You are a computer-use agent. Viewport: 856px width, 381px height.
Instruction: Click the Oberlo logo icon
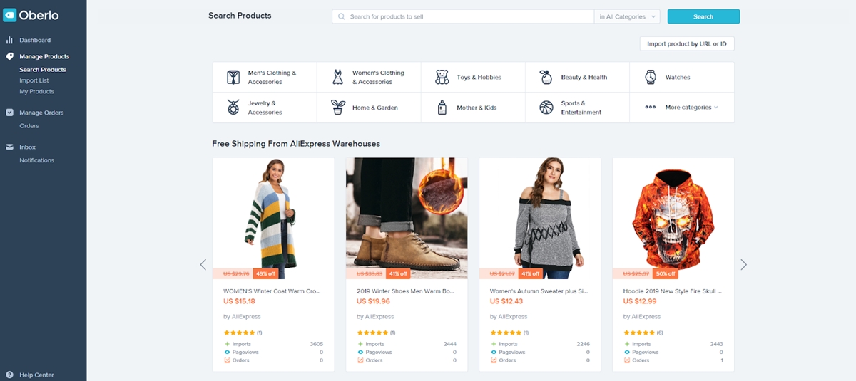pos(9,15)
